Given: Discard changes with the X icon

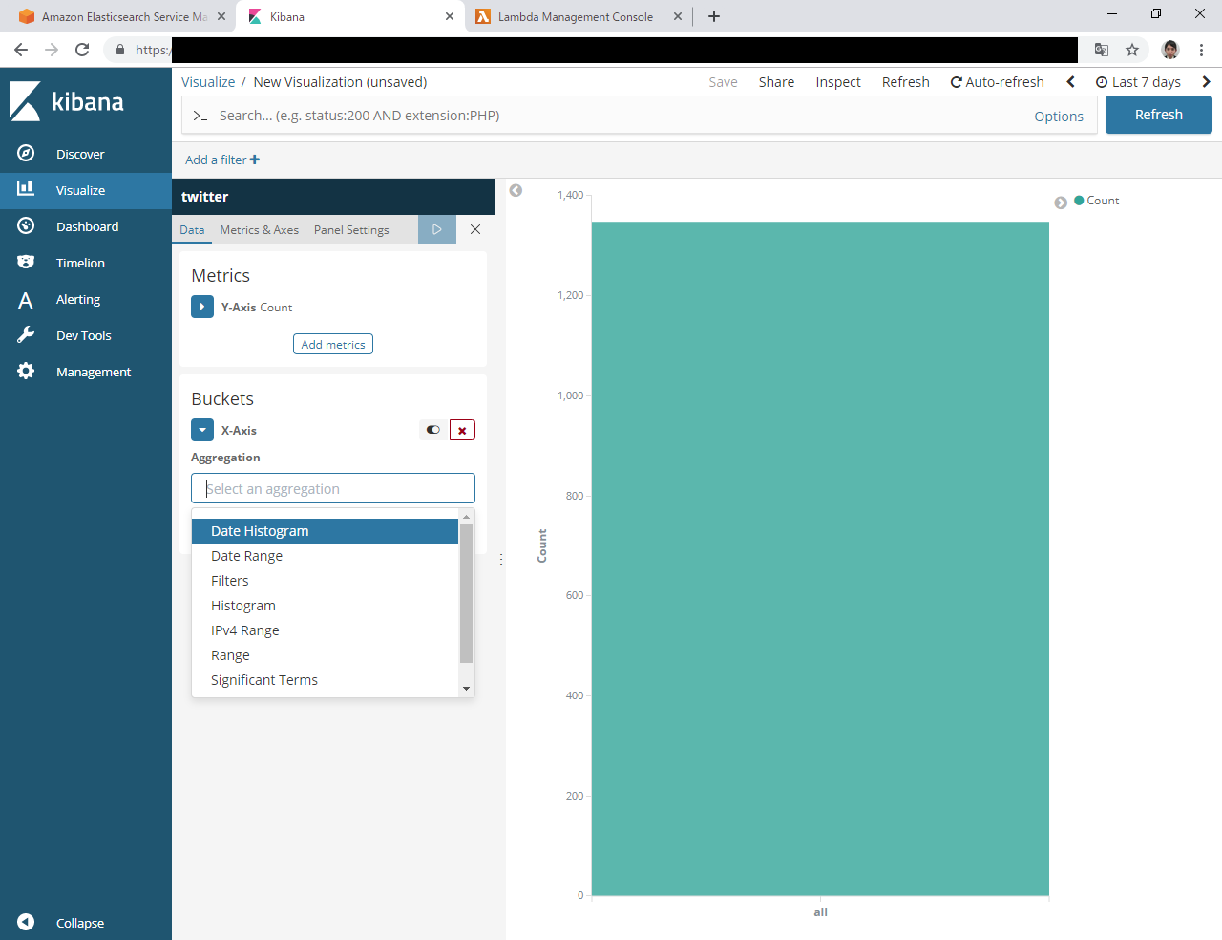Looking at the screenshot, I should pos(475,229).
